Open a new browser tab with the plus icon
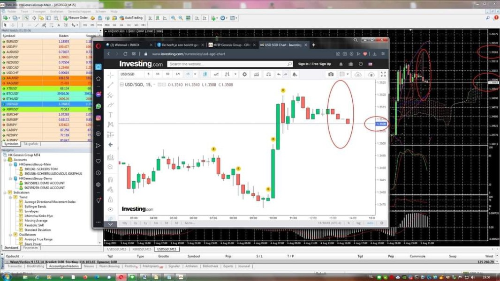This screenshot has height=281, width=500. click(x=313, y=45)
